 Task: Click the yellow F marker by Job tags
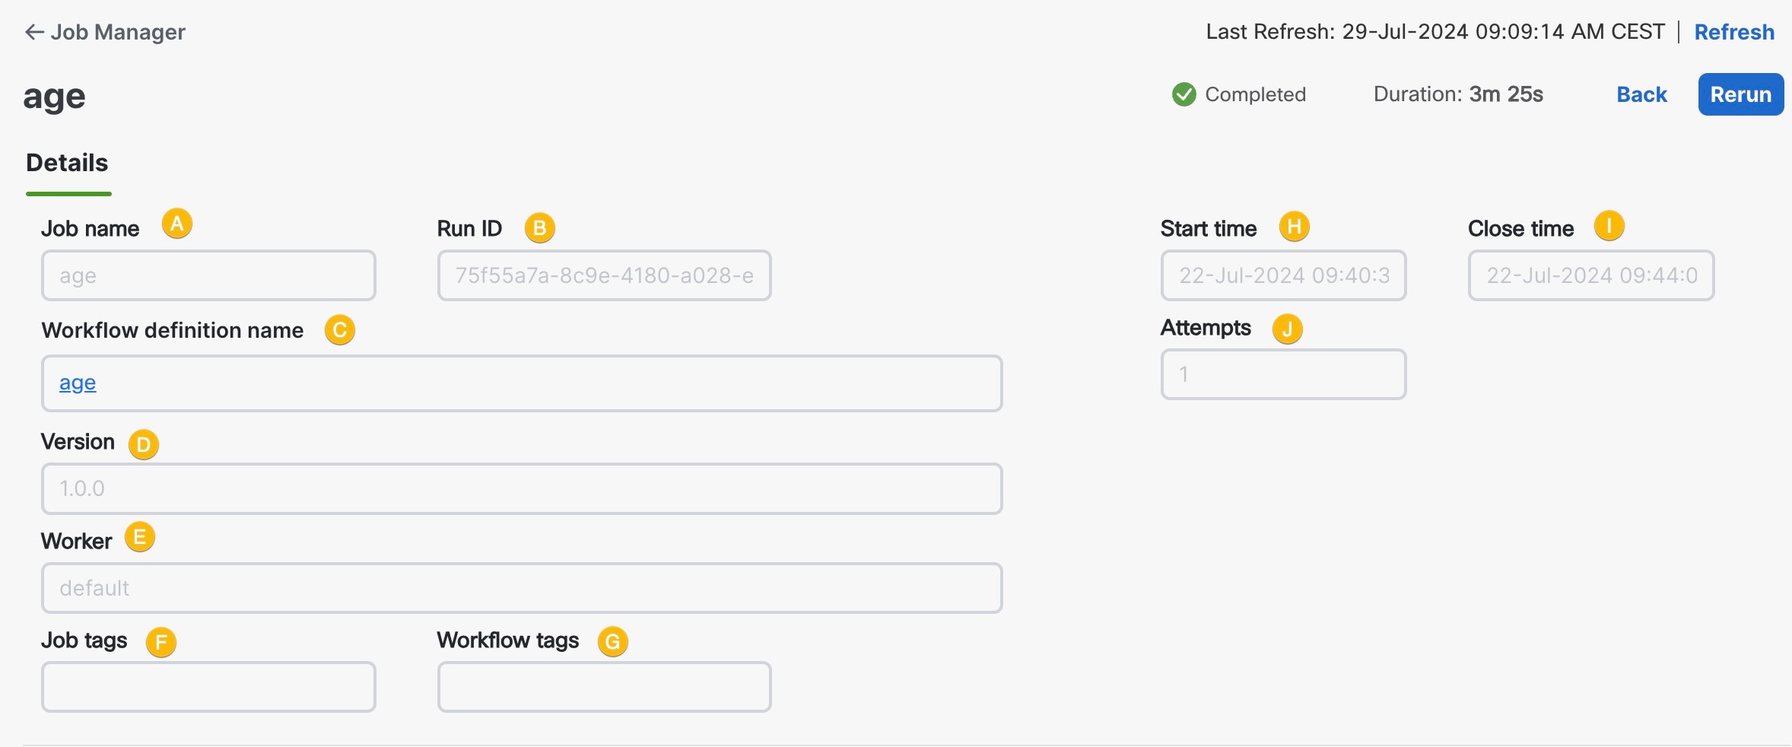(x=161, y=642)
